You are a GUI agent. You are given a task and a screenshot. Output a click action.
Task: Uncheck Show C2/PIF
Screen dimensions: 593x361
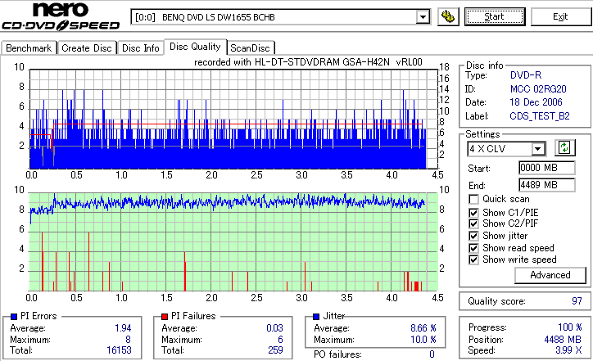(x=473, y=223)
